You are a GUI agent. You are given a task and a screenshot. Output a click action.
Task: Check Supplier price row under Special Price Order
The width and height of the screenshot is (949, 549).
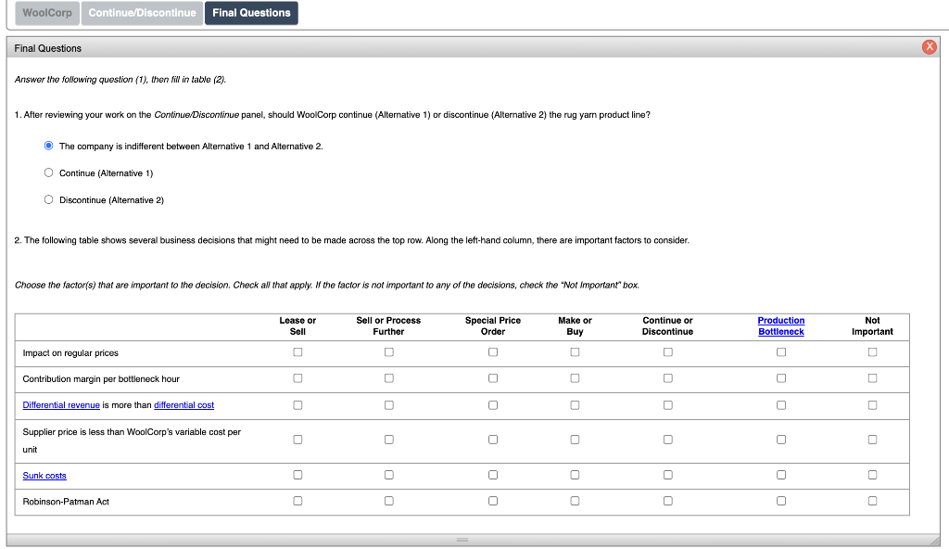492,439
